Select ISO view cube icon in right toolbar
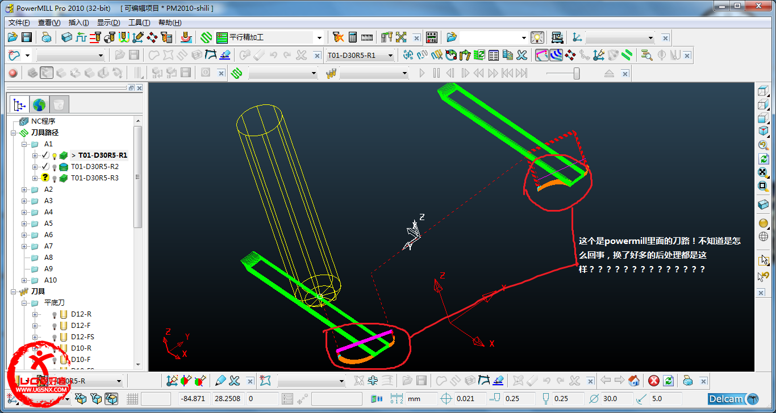776x413 pixels. pos(764,131)
